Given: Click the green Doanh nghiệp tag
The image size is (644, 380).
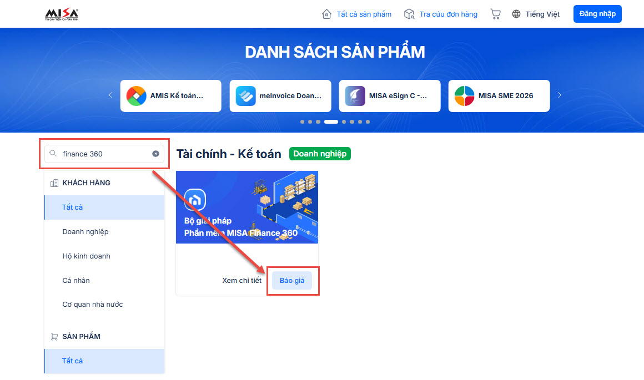Looking at the screenshot, I should click(320, 154).
